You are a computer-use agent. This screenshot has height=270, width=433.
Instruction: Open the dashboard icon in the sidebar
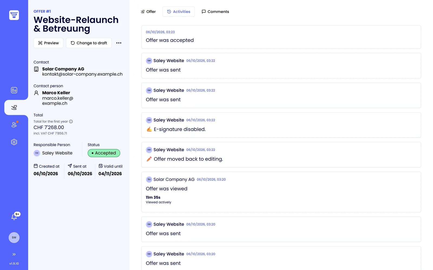(x=14, y=90)
